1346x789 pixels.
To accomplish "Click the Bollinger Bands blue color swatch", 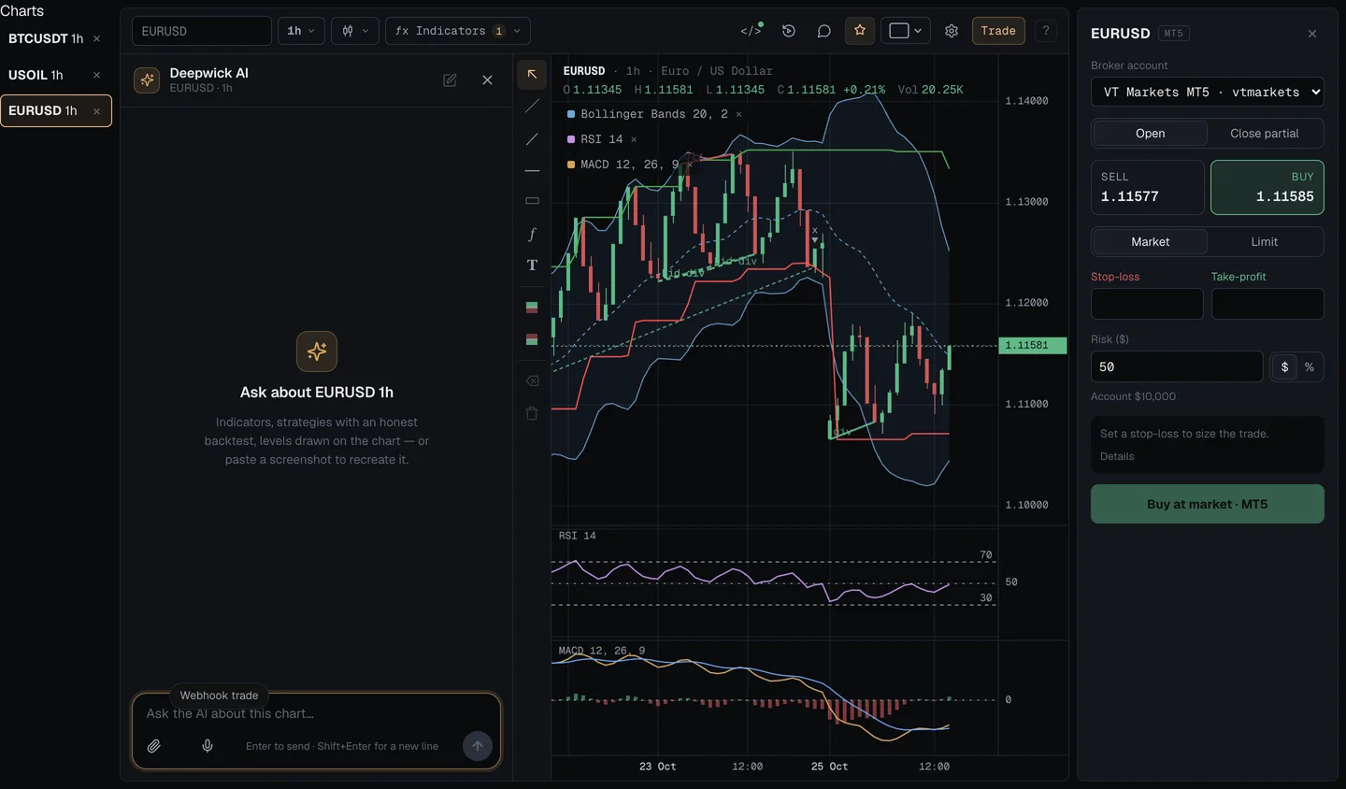I will pos(571,114).
